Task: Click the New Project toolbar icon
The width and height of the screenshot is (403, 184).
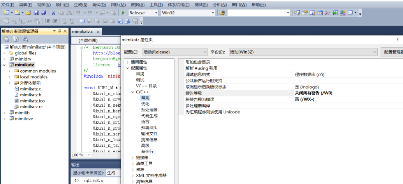Action: 7,12
